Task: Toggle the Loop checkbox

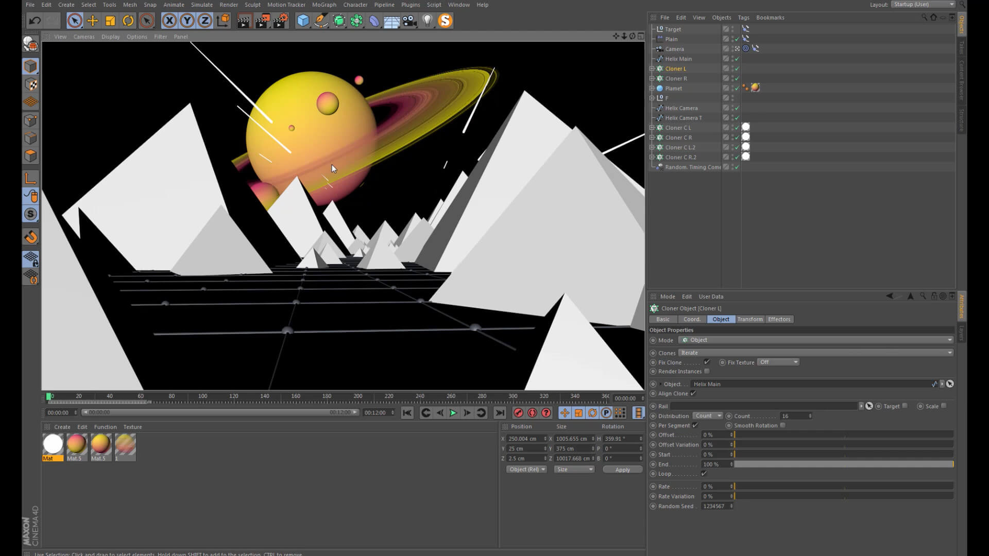Action: 704,474
